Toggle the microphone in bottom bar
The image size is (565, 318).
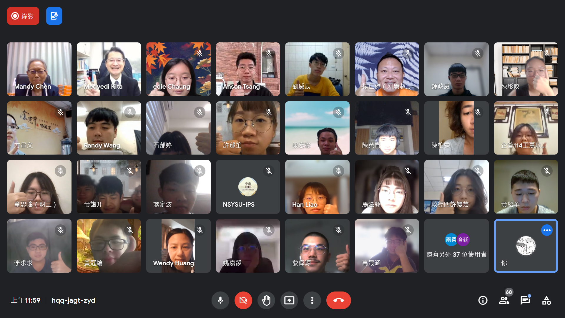point(220,300)
